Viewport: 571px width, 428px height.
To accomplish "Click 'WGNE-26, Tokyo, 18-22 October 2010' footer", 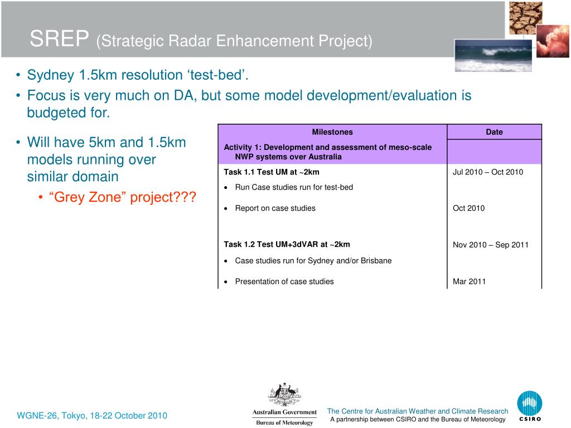I will point(92,416).
